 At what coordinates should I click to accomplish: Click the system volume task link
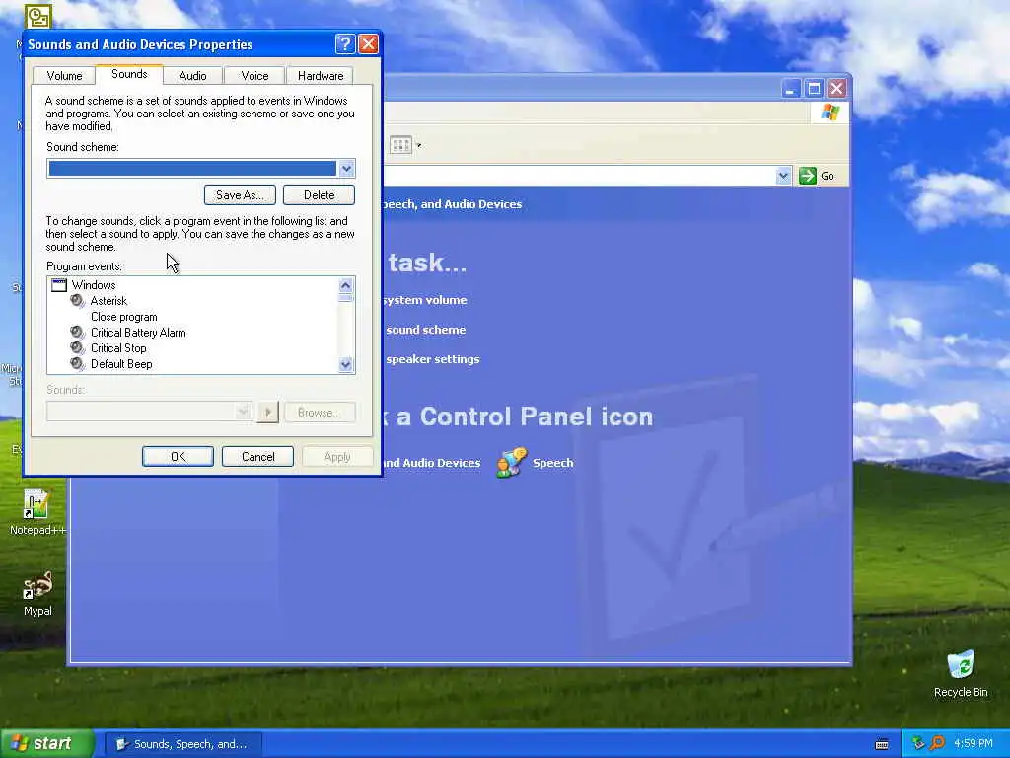(425, 300)
